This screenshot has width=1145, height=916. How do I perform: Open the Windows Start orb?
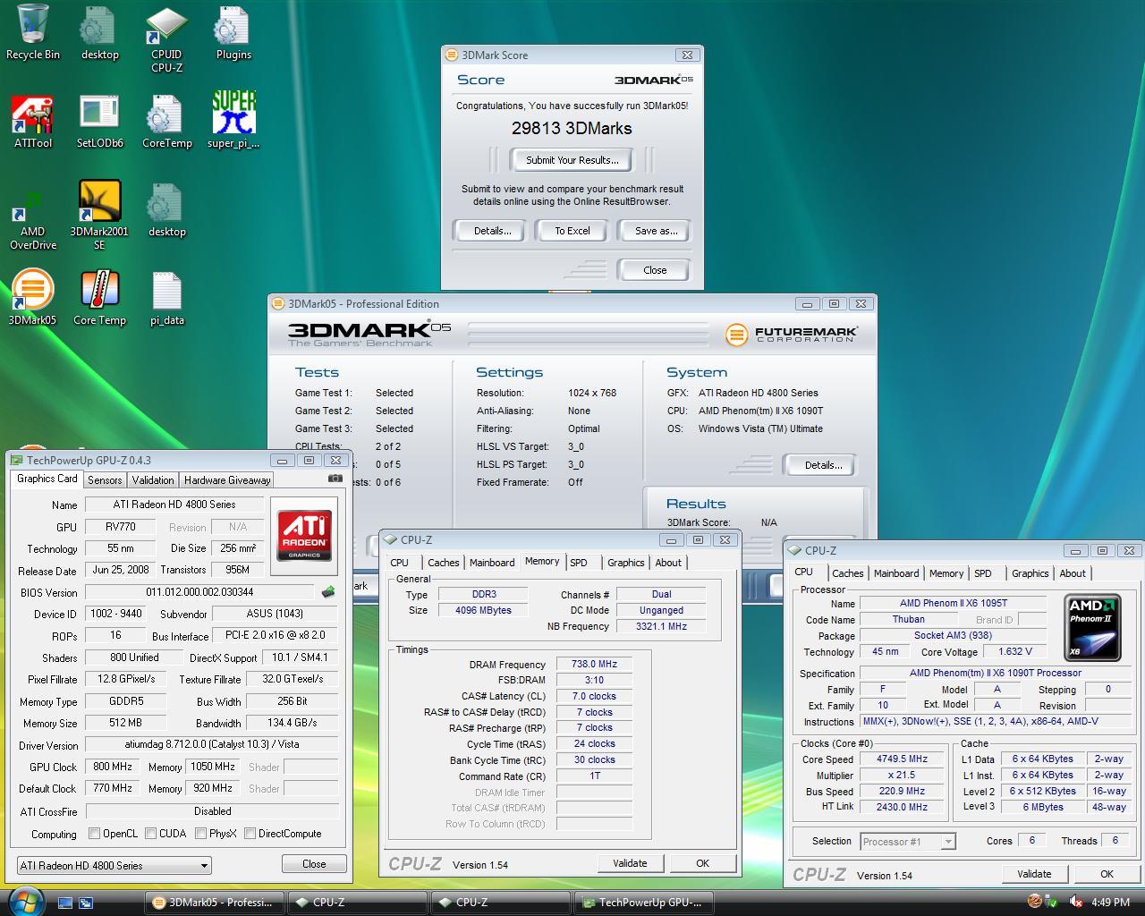24,900
